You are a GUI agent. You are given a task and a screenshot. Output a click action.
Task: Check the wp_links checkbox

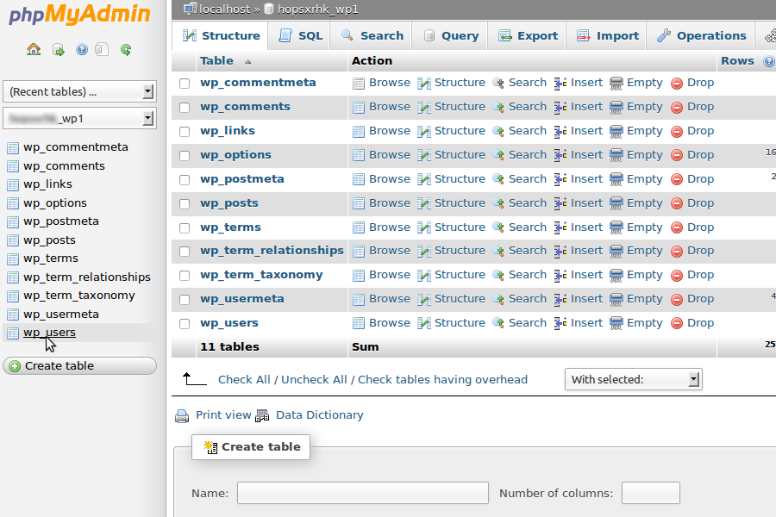[185, 132]
